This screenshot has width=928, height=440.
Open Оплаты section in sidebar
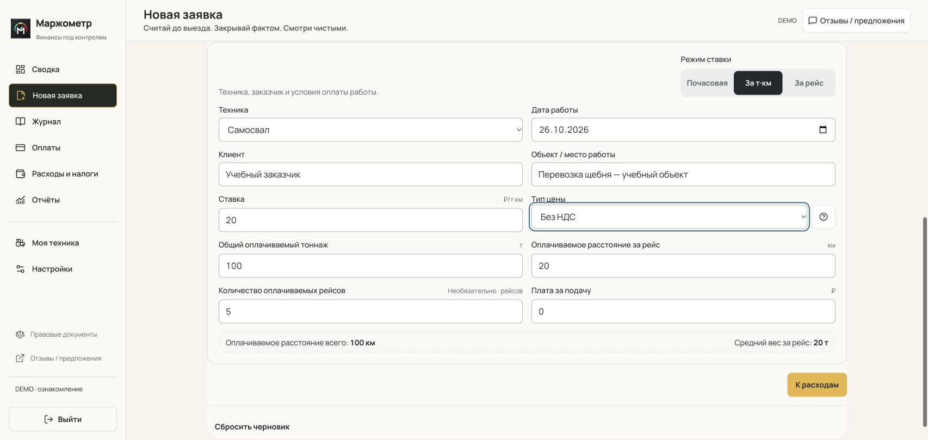[x=63, y=147]
